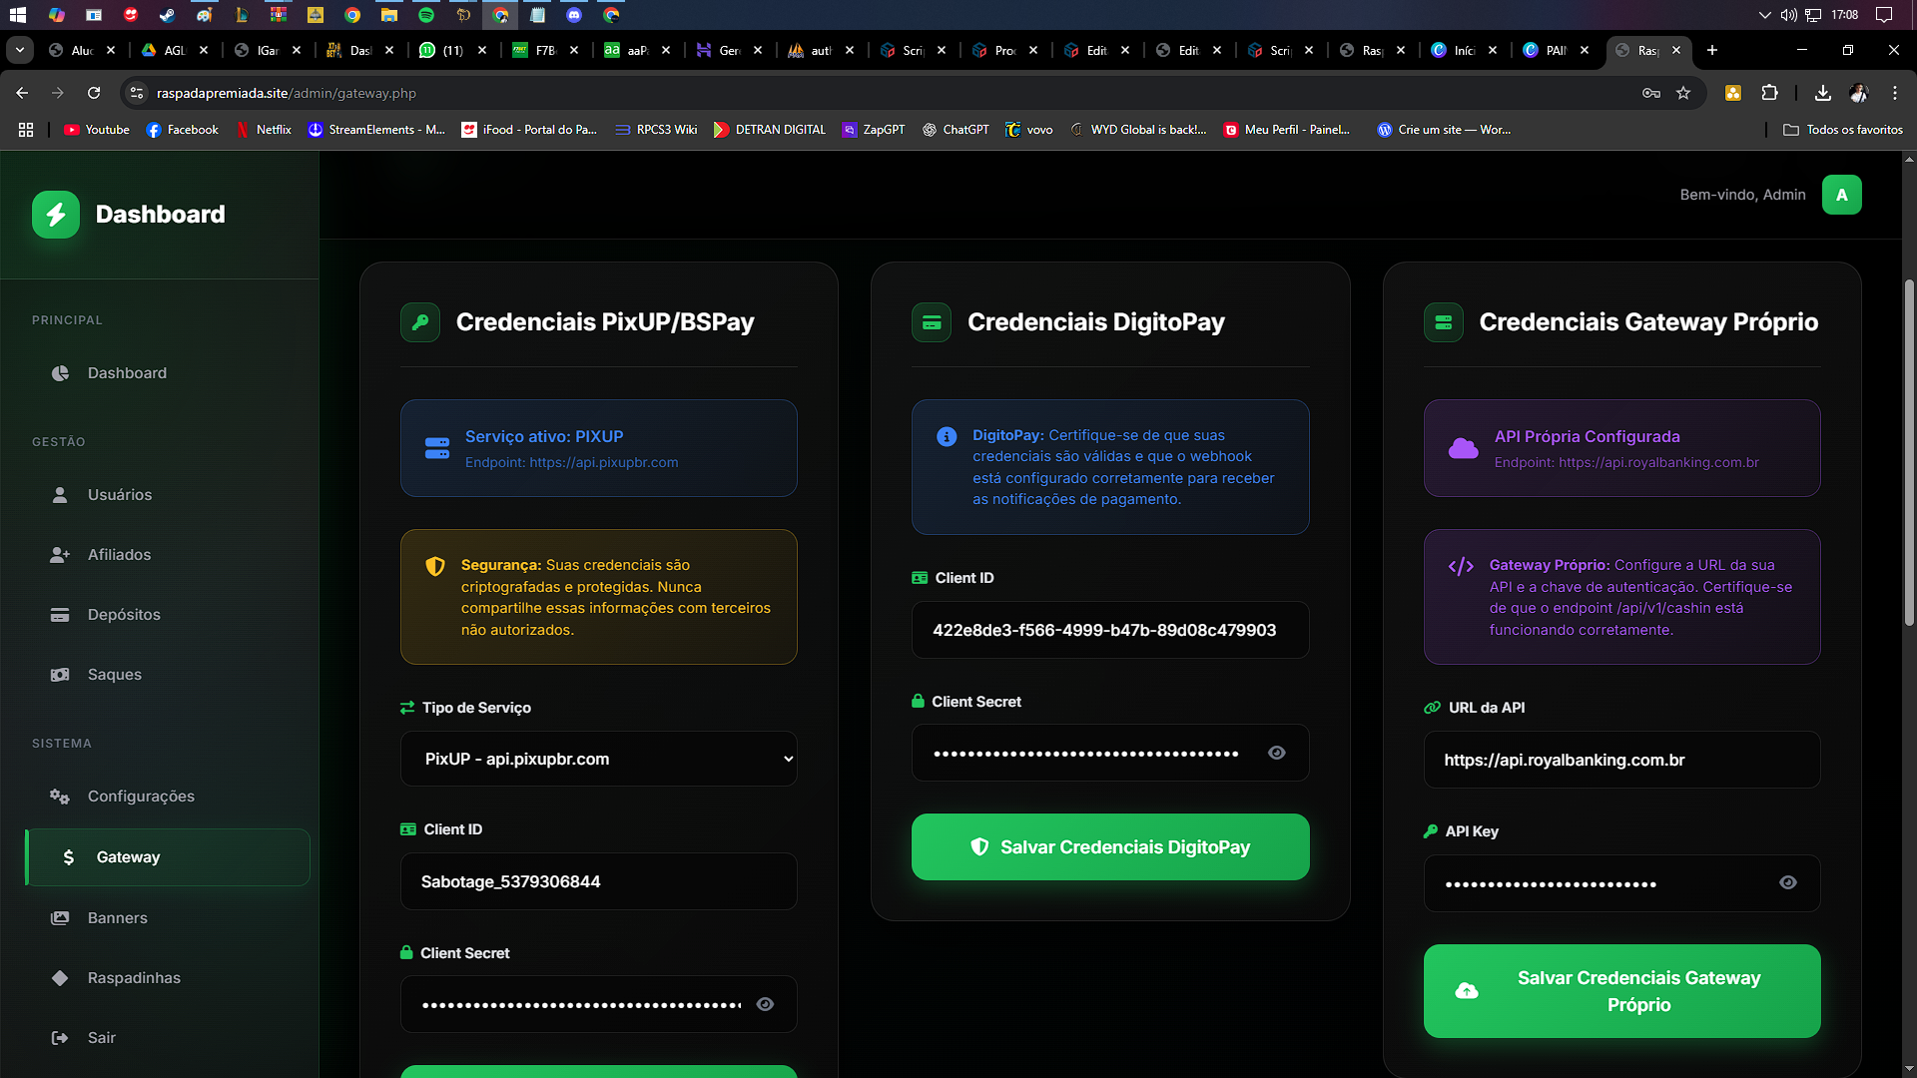Click the PixUP Client Secret password field

pyautogui.click(x=599, y=1004)
